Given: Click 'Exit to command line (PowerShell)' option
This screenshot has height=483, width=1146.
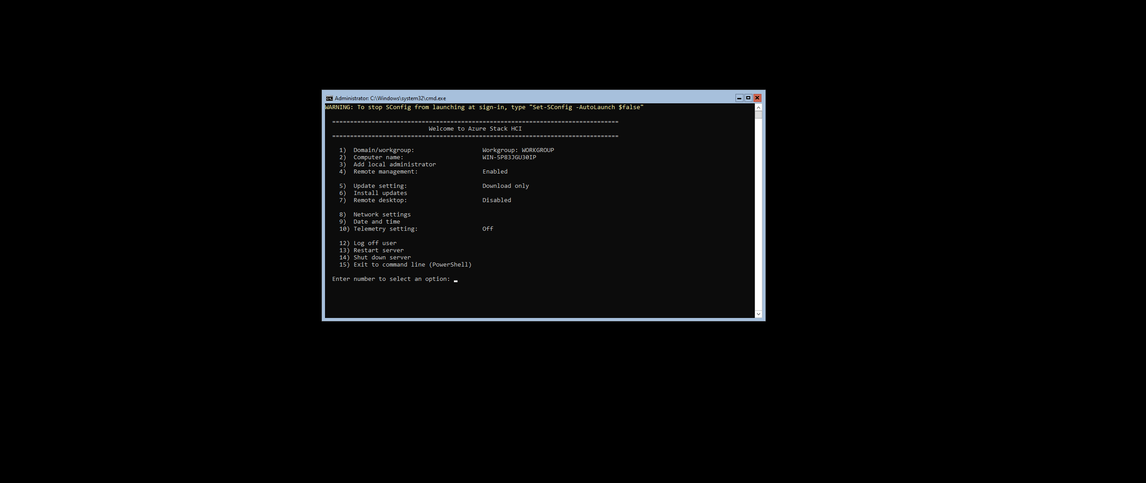Looking at the screenshot, I should tap(405, 265).
